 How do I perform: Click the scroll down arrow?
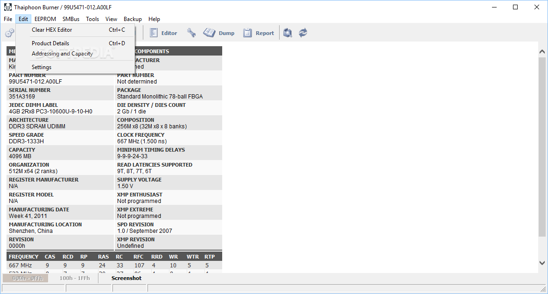542,263
